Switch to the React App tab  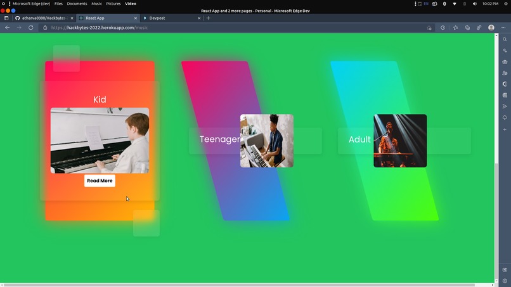tap(108, 18)
